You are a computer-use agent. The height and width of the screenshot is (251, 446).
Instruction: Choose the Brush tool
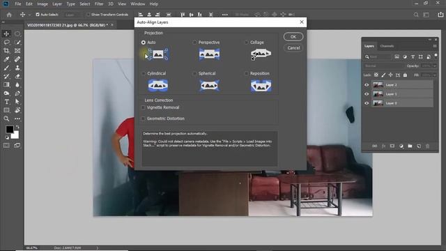pos(6,68)
